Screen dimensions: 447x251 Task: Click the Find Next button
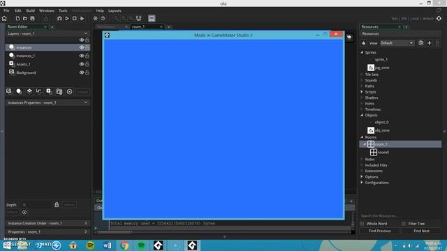coord(421,231)
